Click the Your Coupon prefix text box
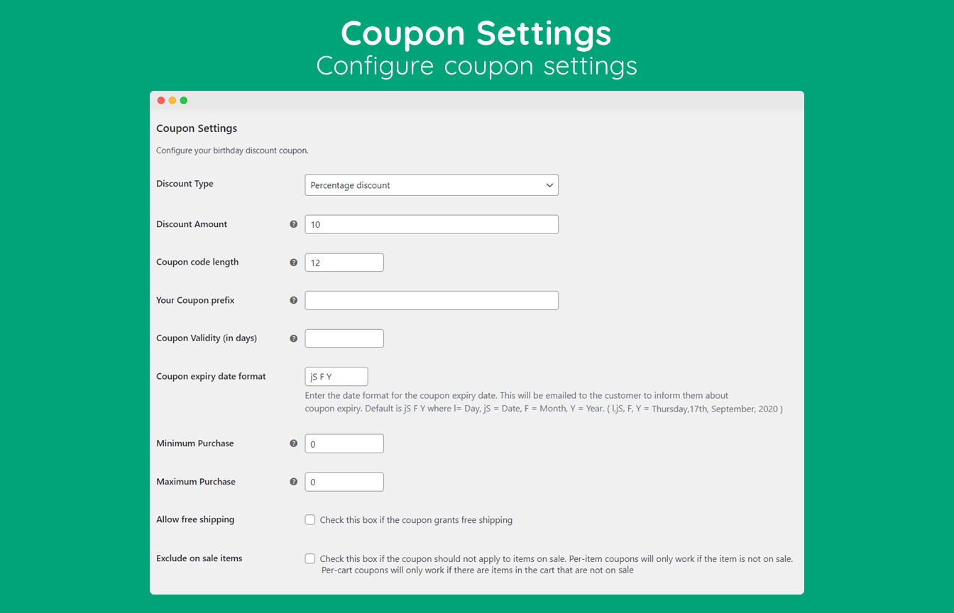 pos(432,300)
